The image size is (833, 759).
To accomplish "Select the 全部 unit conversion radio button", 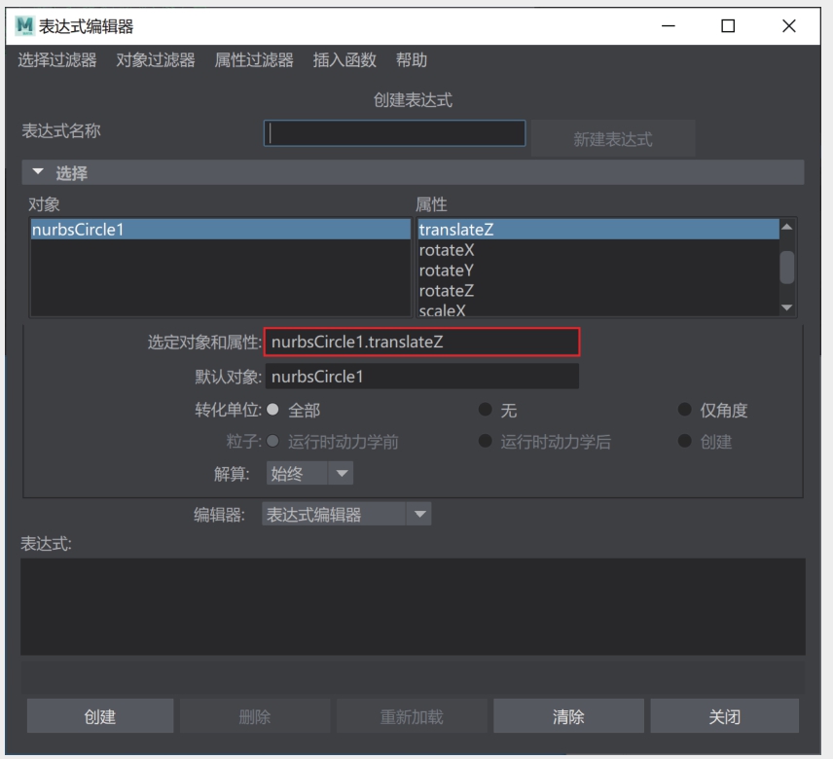I will click(x=273, y=411).
